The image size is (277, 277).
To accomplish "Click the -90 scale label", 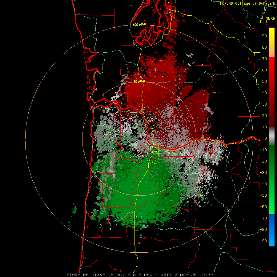I will coord(263,241).
